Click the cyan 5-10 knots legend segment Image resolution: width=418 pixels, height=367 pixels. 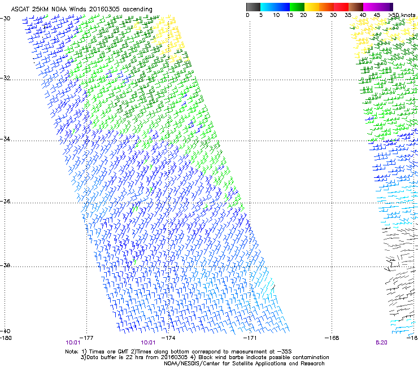(268, 7)
